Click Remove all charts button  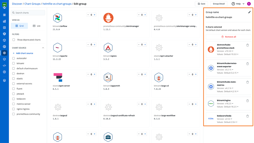229,37
